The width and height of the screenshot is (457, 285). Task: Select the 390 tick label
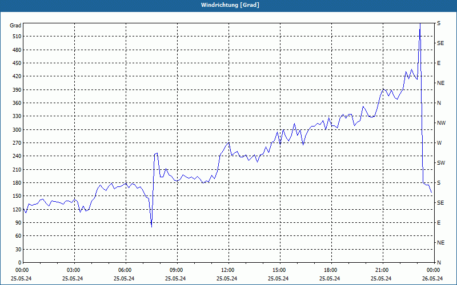pyautogui.click(x=17, y=89)
